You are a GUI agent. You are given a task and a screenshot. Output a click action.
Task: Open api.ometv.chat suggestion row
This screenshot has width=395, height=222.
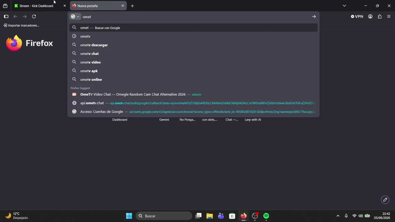coord(193,103)
